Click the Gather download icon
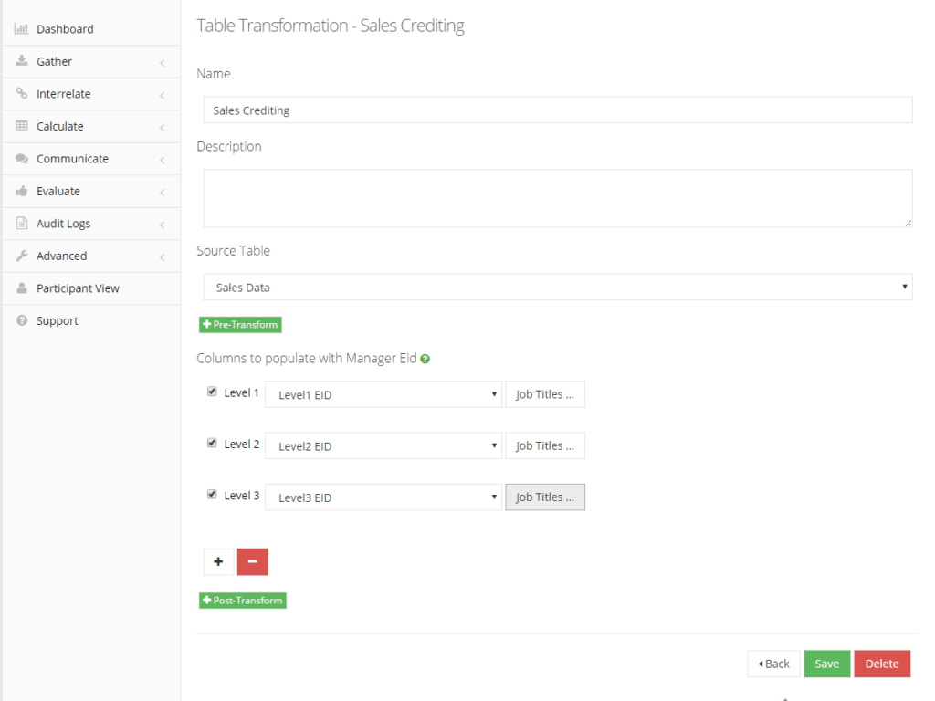 pos(22,61)
